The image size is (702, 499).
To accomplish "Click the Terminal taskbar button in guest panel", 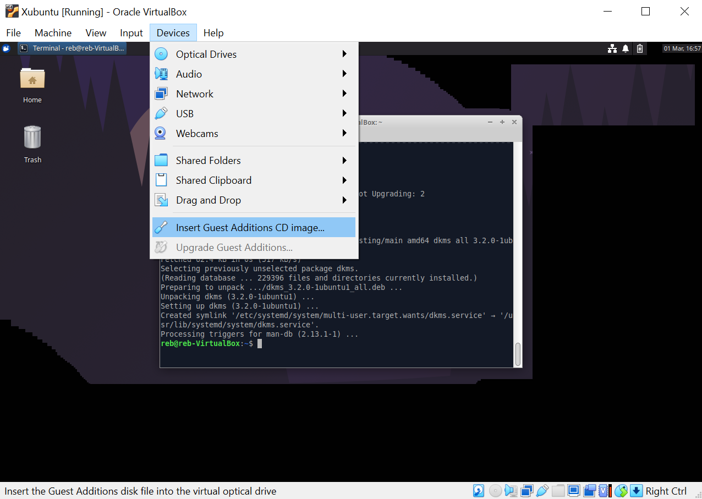I will [72, 48].
